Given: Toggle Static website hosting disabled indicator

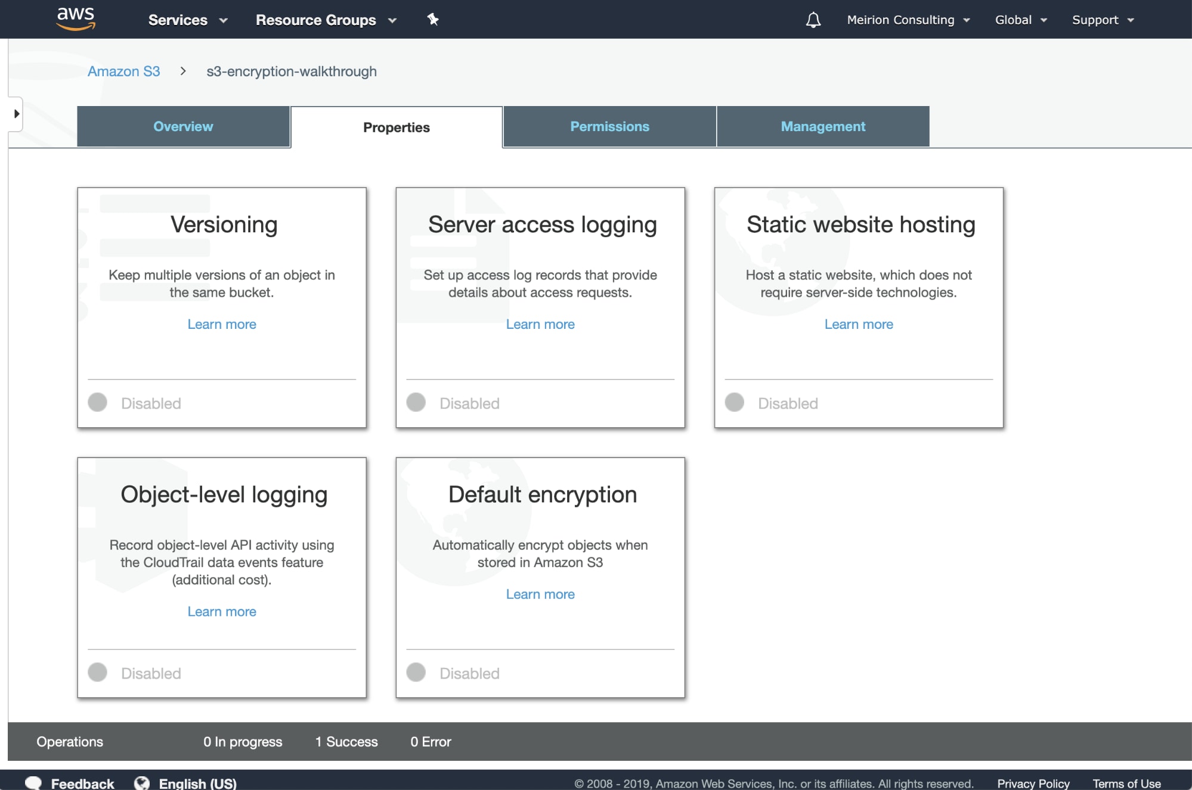Looking at the screenshot, I should tap(735, 403).
